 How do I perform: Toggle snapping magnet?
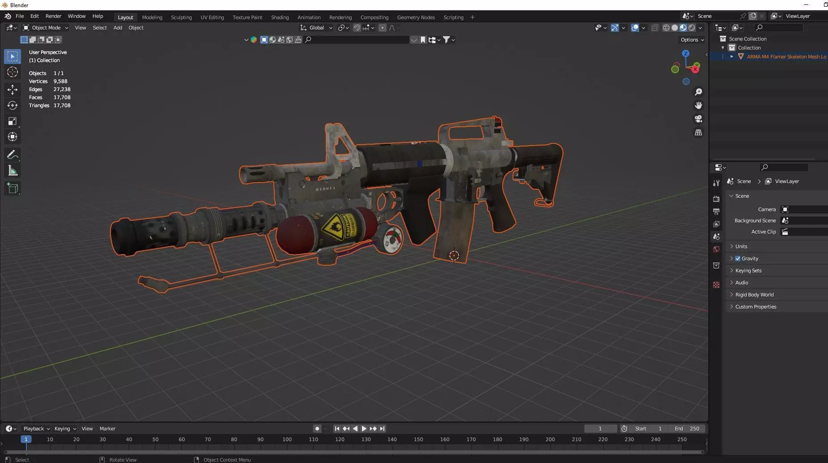[357, 28]
